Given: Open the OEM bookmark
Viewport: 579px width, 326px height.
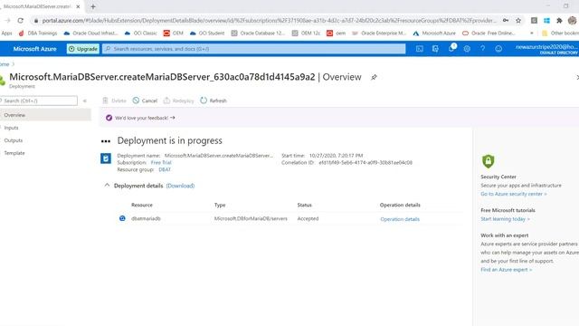Looking at the screenshot, I should [174, 34].
